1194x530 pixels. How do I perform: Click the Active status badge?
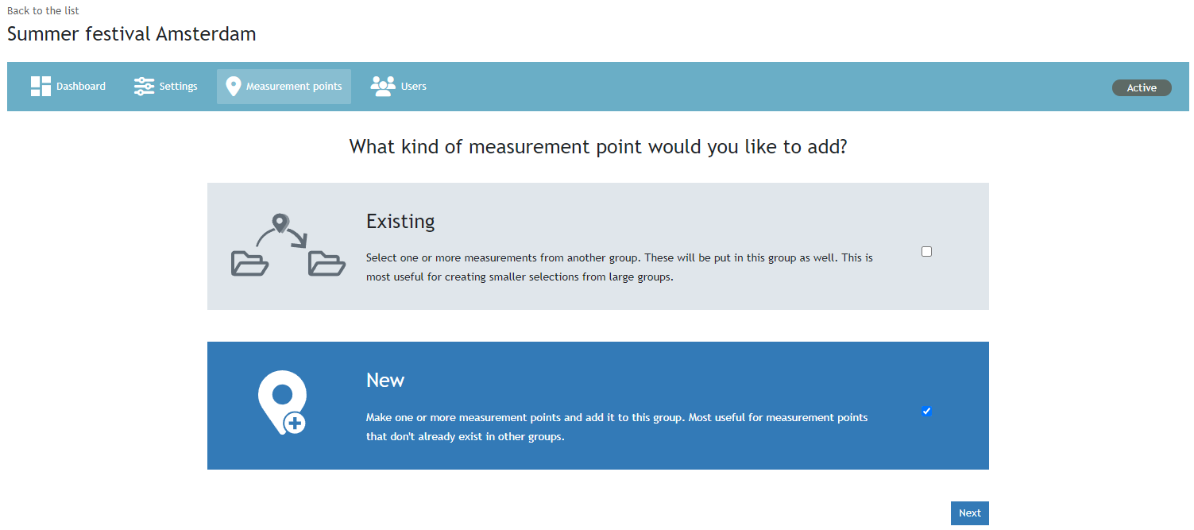coord(1141,88)
